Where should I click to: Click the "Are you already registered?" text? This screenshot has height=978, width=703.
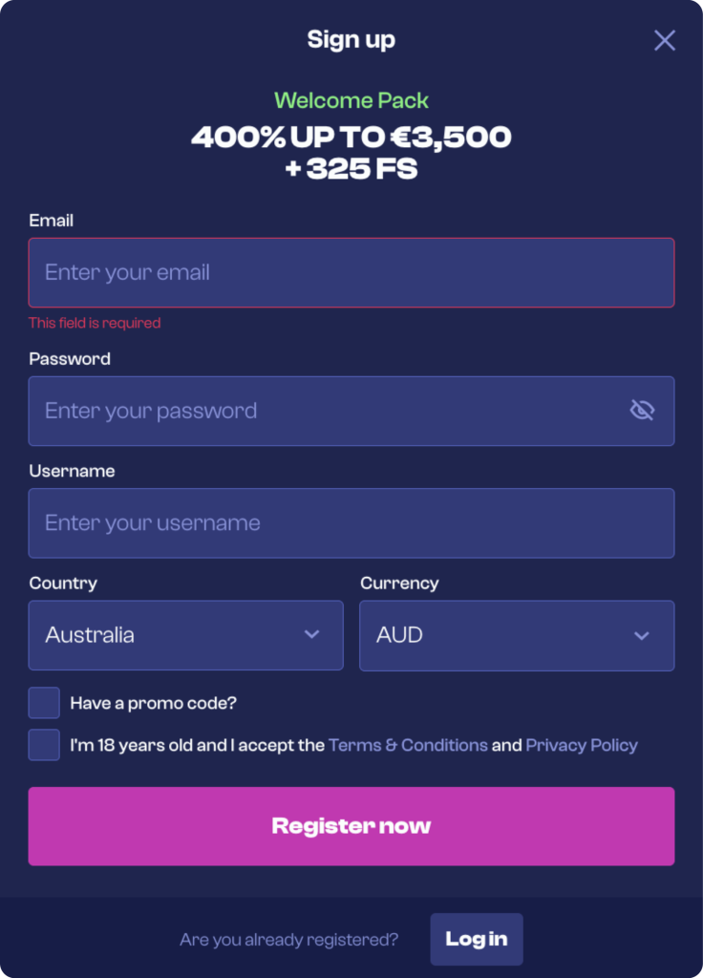tap(288, 940)
